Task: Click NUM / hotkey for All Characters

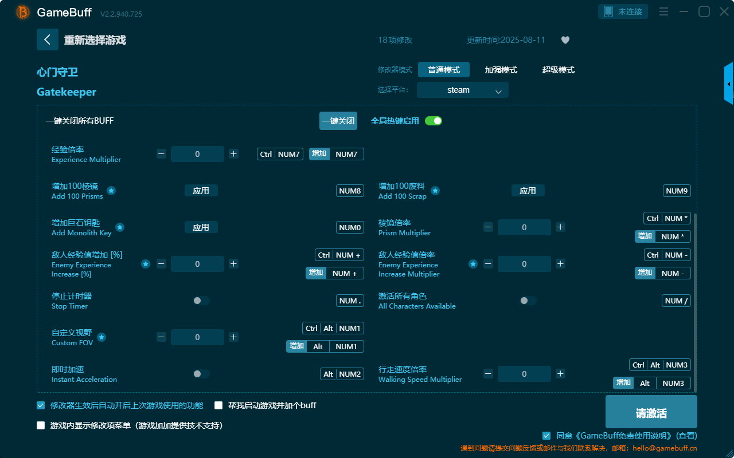Action: click(x=677, y=301)
